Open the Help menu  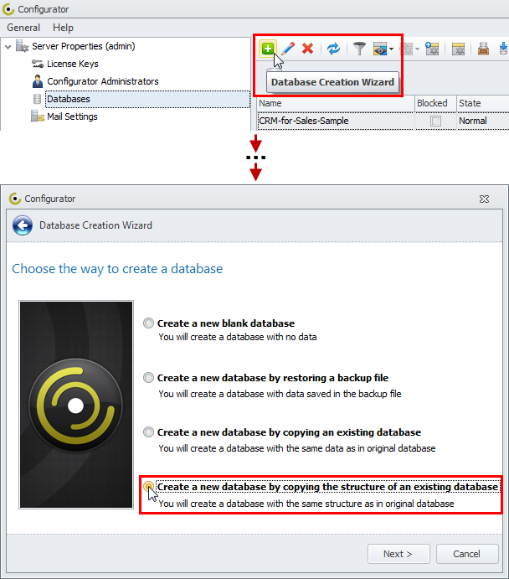[63, 28]
